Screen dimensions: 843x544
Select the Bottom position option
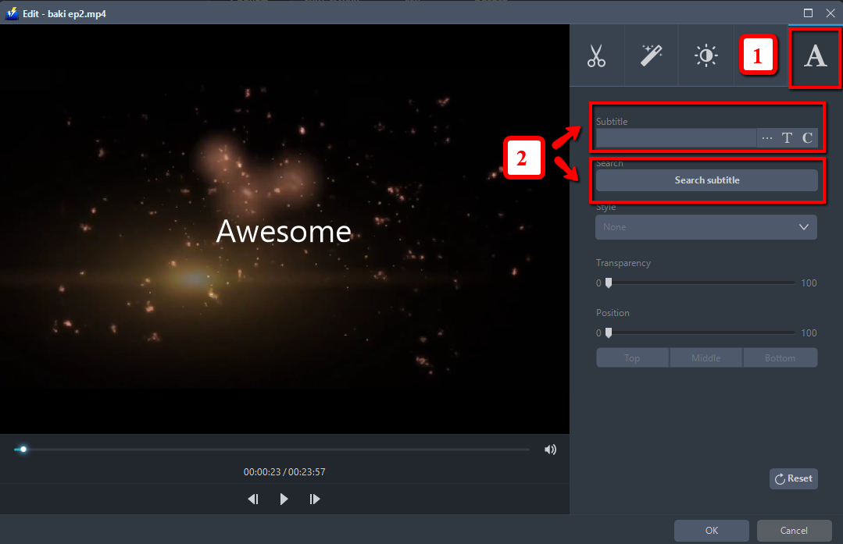(780, 357)
